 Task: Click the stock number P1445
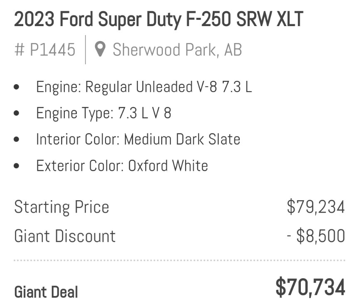pyautogui.click(x=45, y=50)
